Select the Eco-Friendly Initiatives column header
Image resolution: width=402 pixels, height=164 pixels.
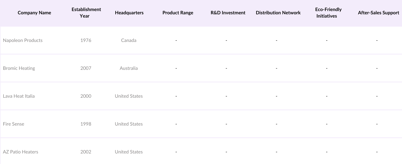click(328, 13)
